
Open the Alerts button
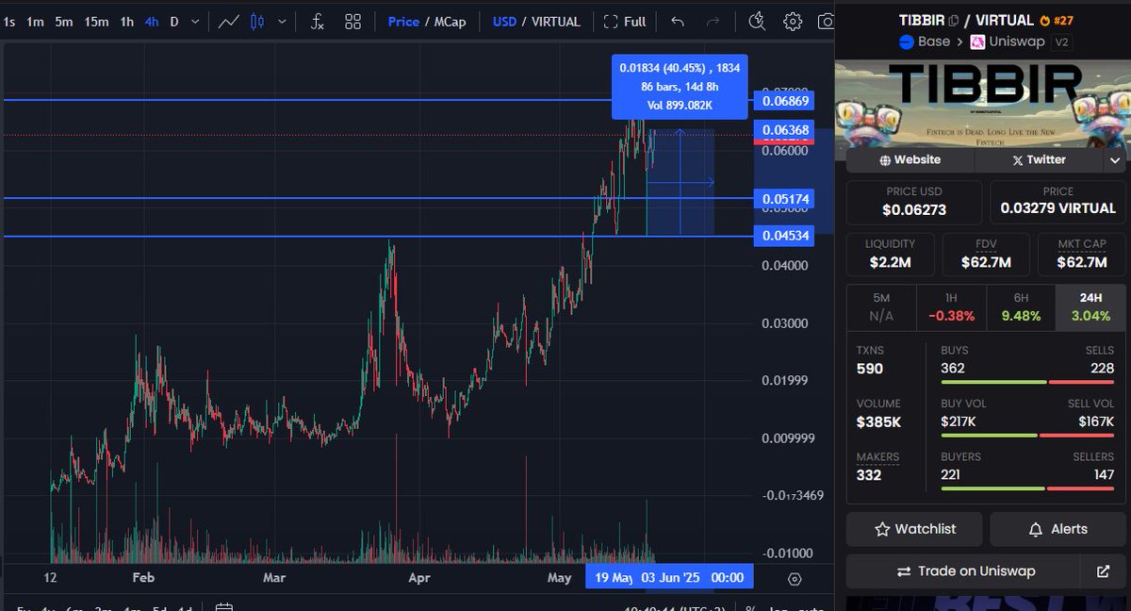(1057, 529)
